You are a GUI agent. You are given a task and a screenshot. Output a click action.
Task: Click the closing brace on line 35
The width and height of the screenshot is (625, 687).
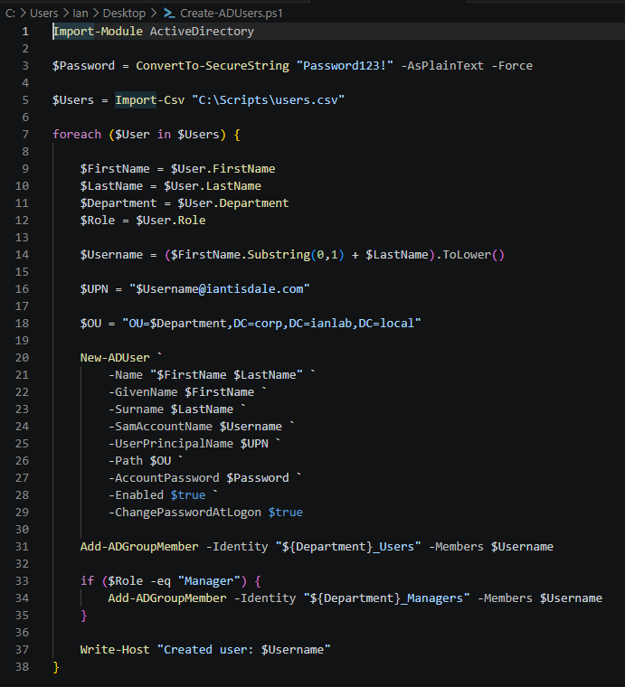[x=84, y=616]
